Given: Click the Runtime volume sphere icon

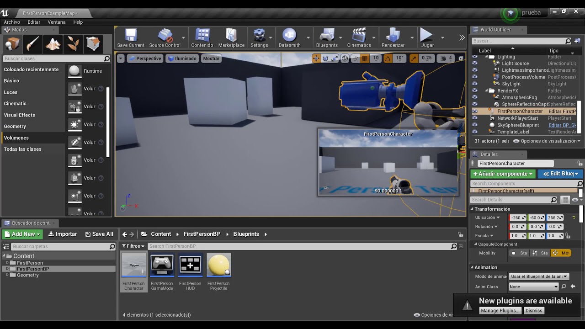Looking at the screenshot, I should (74, 71).
